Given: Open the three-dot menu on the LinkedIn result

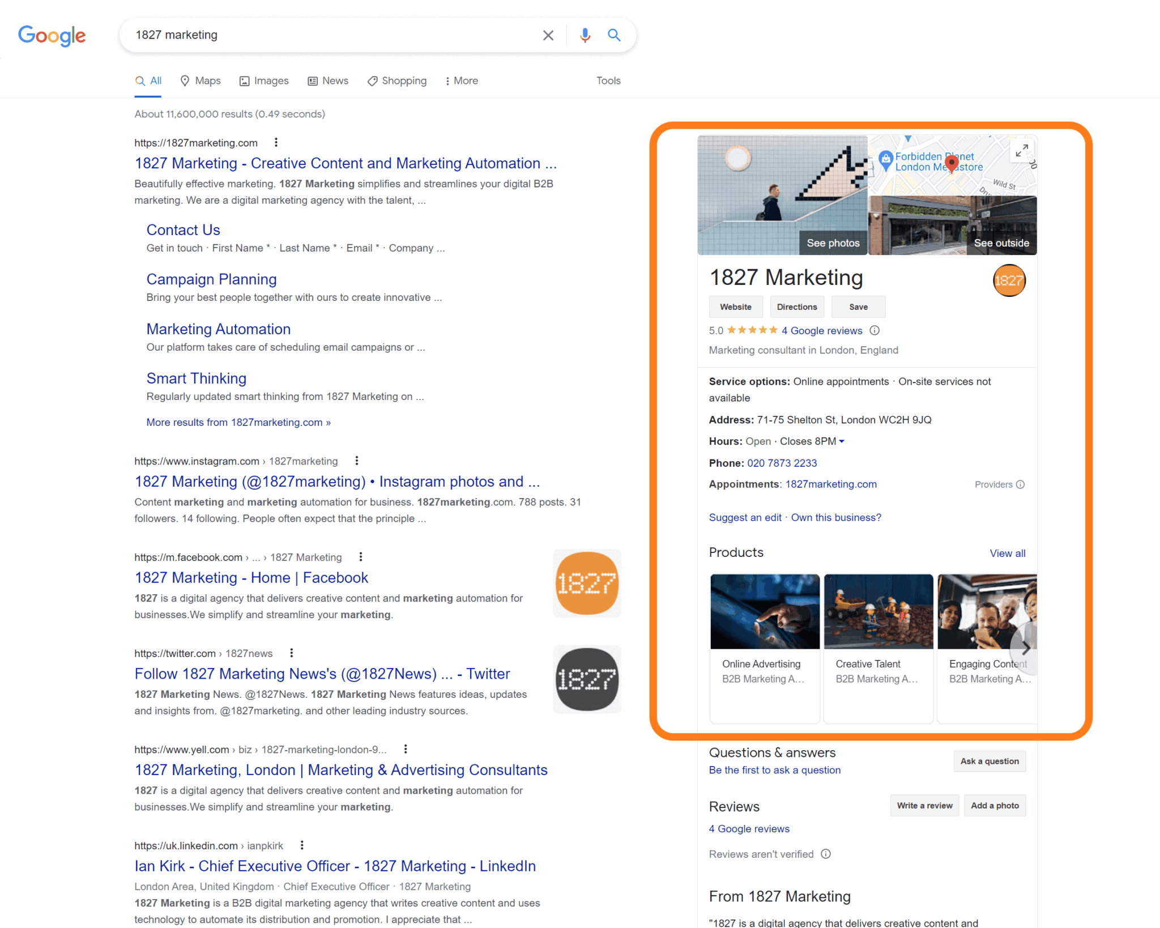Looking at the screenshot, I should pos(302,845).
